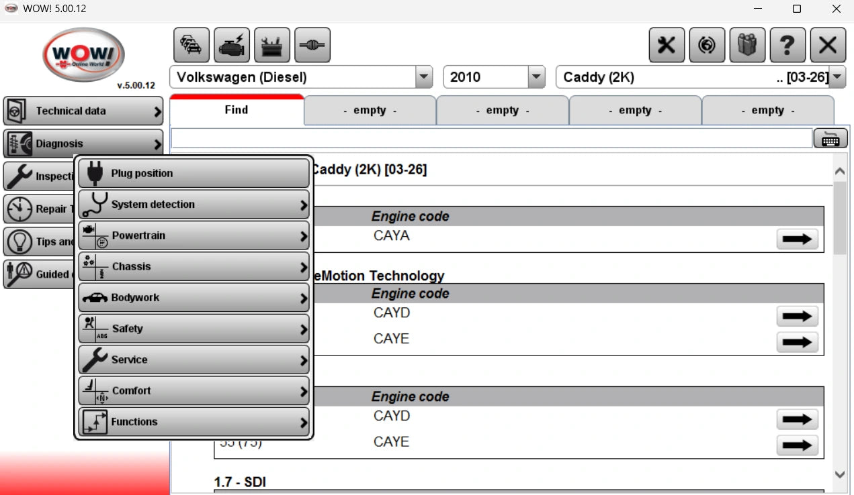Click the Inspection sidebar wrench icon
The width and height of the screenshot is (854, 495).
click(19, 176)
